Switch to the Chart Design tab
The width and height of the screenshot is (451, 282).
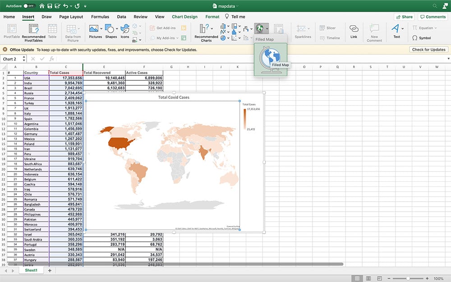tap(184, 16)
